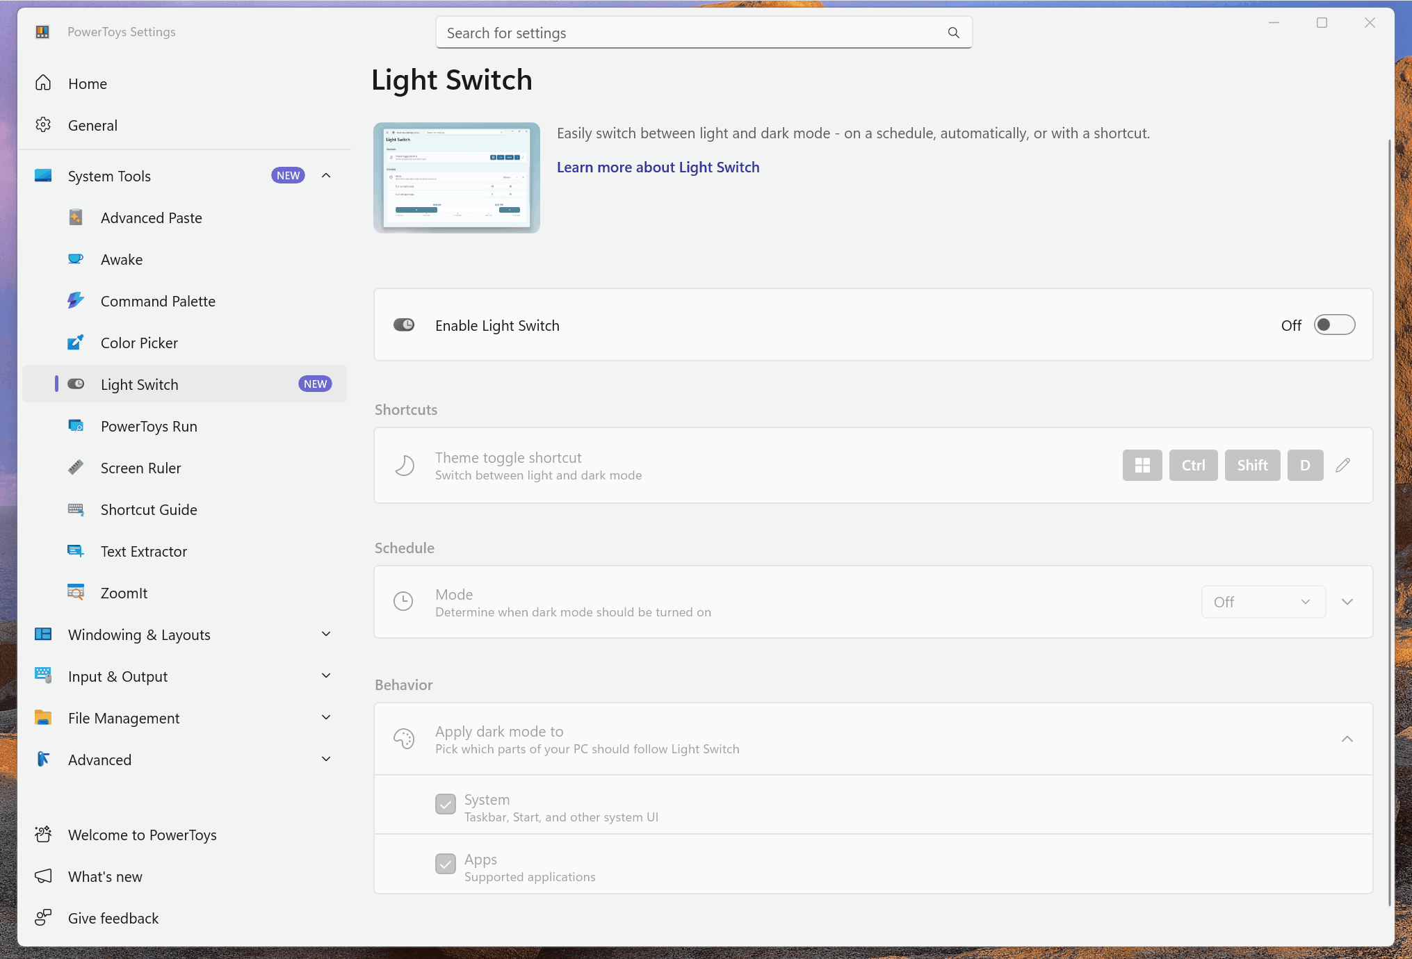Select the PowerToys Run launcher icon
This screenshot has height=959, width=1412.
point(76,425)
